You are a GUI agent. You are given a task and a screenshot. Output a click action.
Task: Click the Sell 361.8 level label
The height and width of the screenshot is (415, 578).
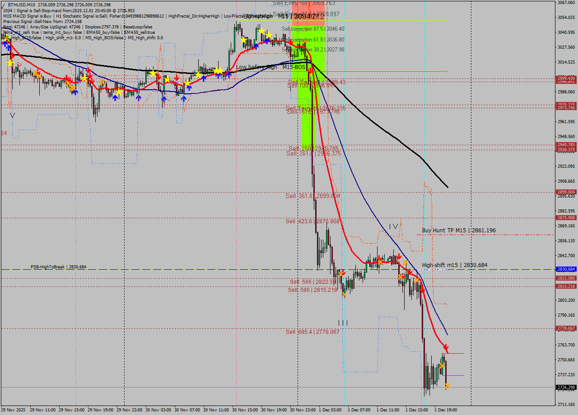tap(312, 196)
